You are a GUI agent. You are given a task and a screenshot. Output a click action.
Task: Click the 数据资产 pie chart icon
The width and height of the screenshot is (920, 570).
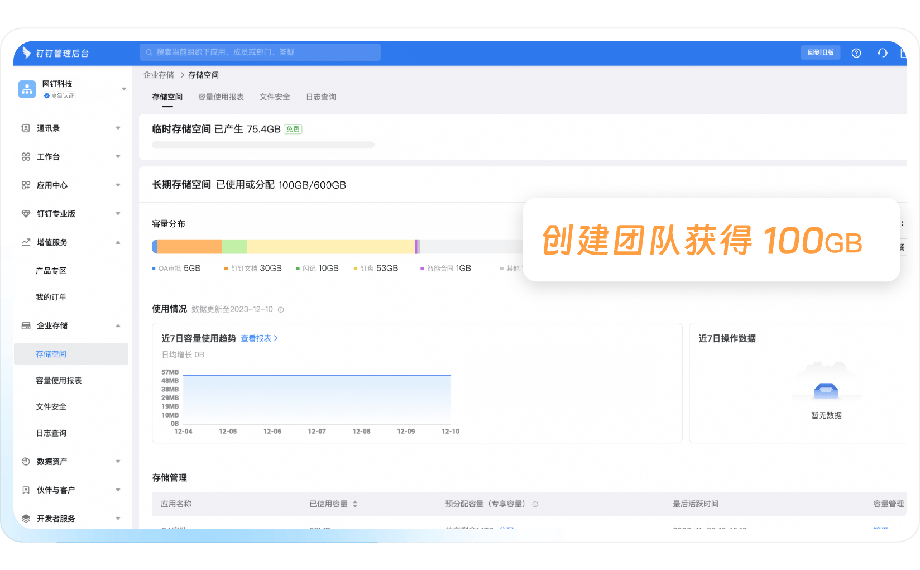[26, 462]
